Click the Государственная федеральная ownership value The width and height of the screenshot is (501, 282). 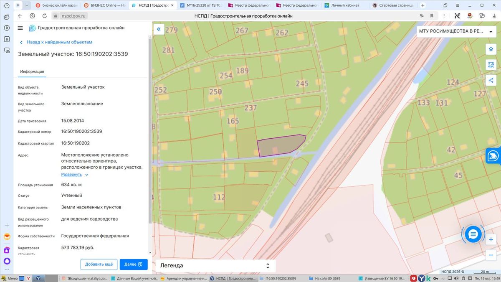[x=95, y=236]
